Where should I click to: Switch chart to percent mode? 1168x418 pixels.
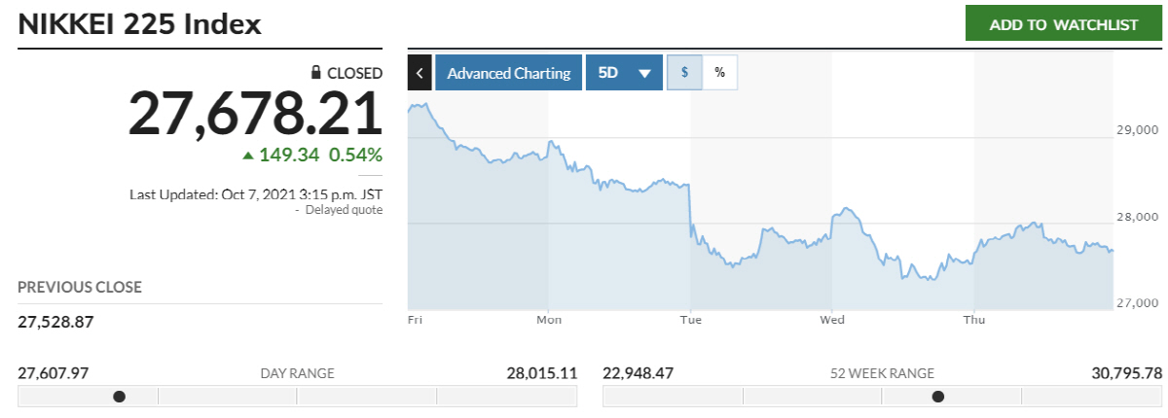(x=719, y=73)
